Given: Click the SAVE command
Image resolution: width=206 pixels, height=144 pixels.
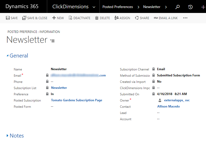Looking at the screenshot, I should point(12,18).
